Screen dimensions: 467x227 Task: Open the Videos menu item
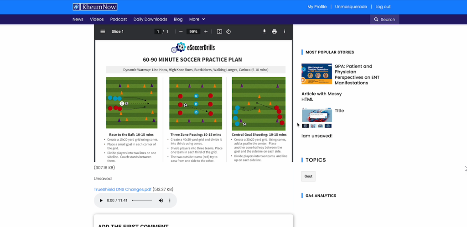click(x=97, y=19)
